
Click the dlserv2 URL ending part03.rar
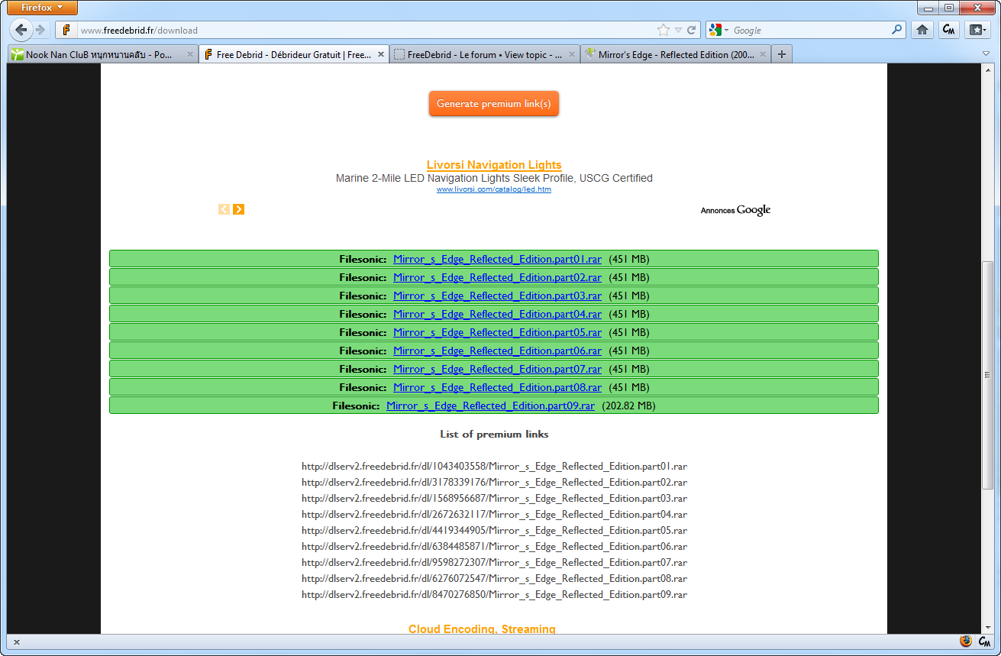pos(494,498)
